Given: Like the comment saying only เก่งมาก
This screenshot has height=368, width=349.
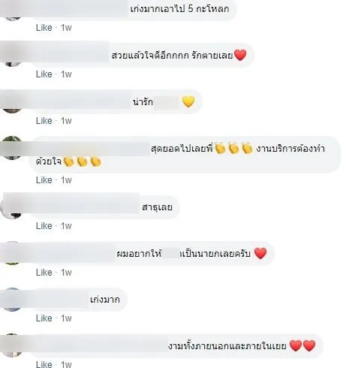Looking at the screenshot, I should click(x=44, y=318).
